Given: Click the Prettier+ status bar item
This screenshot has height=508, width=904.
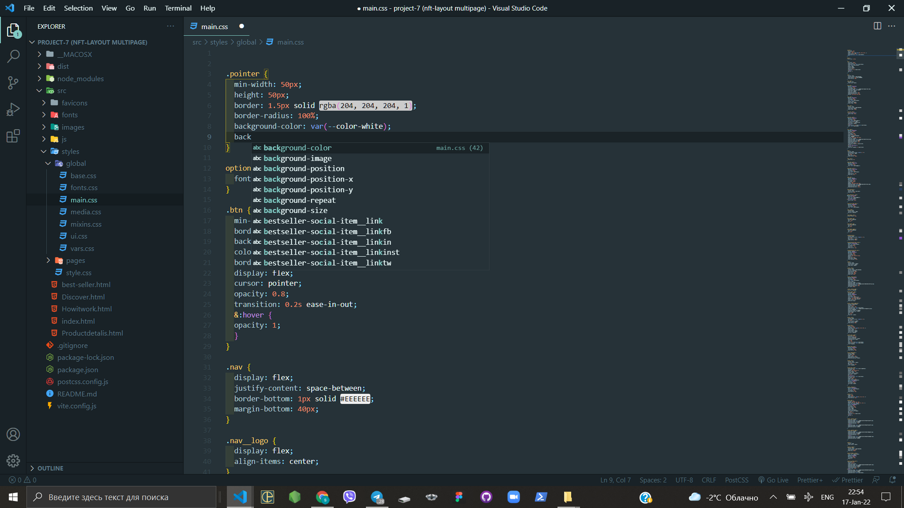Looking at the screenshot, I should pyautogui.click(x=810, y=480).
